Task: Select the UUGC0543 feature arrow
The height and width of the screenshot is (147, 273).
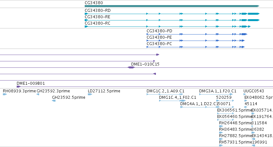Action: click(x=245, y=94)
